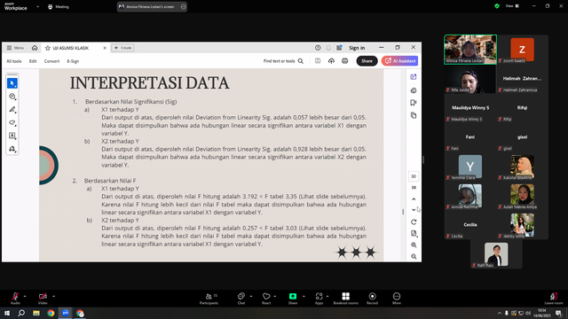The height and width of the screenshot is (319, 568).
Task: Expand React options caret
Action: 274,296
